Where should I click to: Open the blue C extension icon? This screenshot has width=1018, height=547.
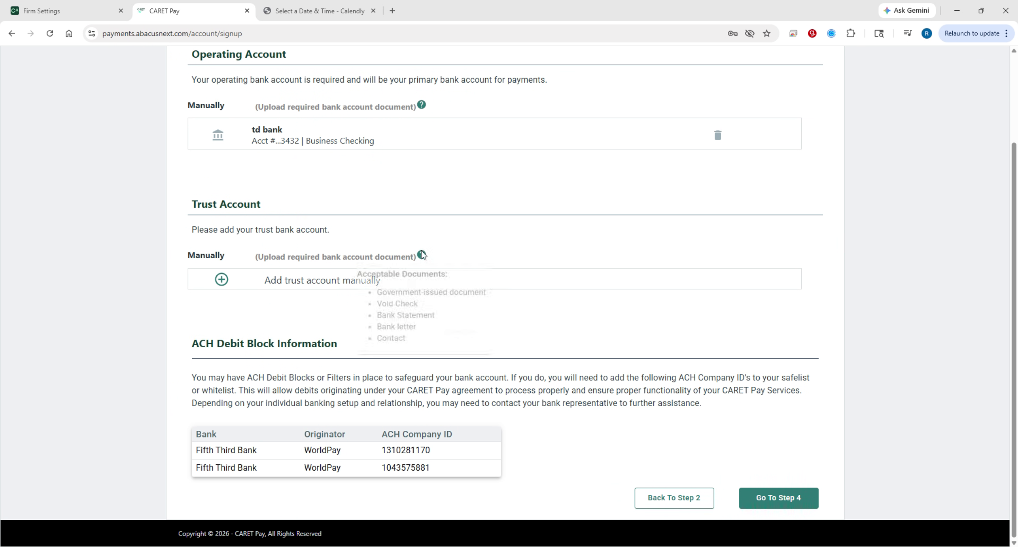[831, 33]
